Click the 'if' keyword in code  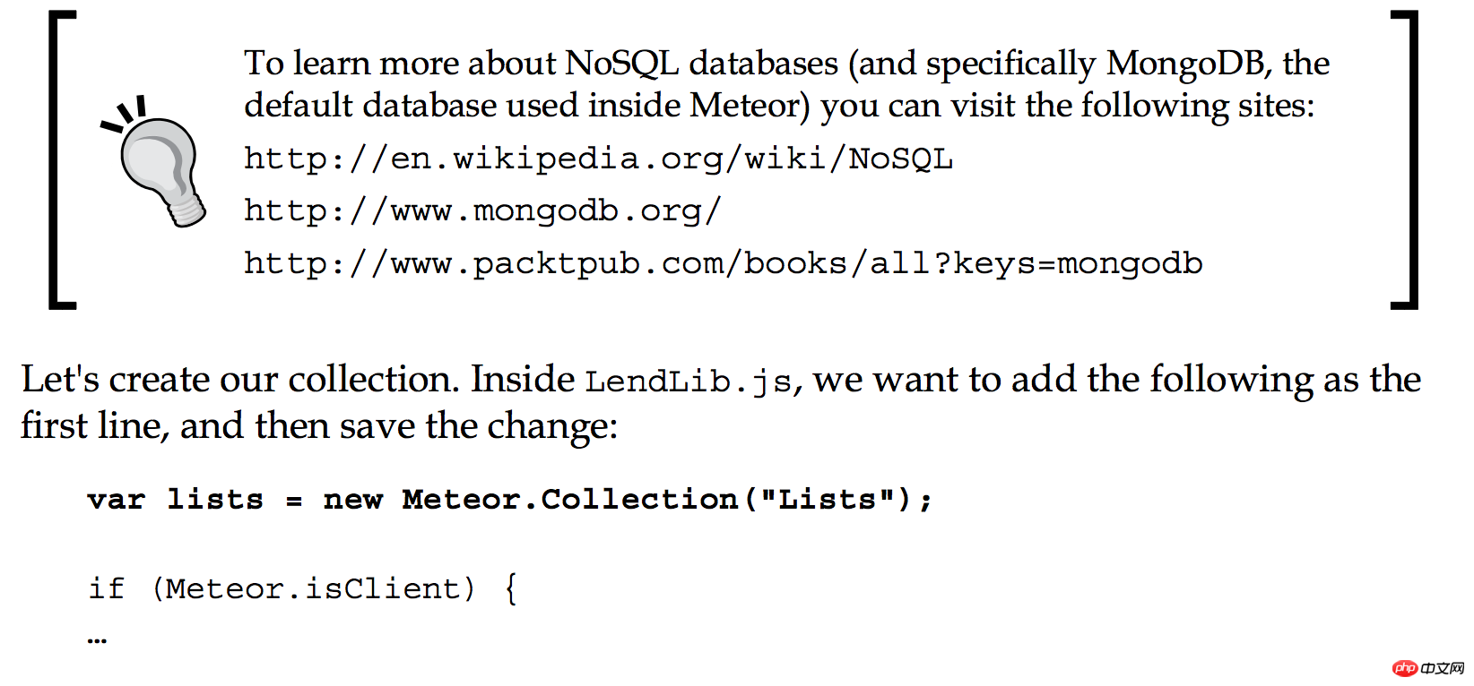106,588
